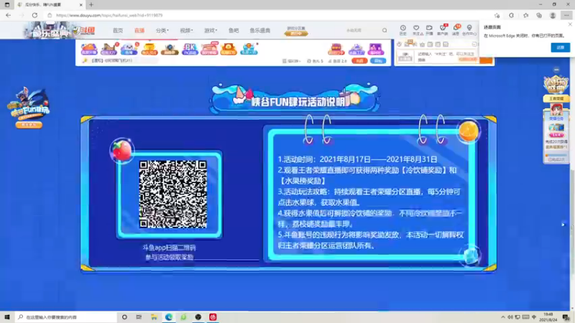The height and width of the screenshot is (323, 575).
Task: Open the gold trophy activity icon
Action: (149, 49)
